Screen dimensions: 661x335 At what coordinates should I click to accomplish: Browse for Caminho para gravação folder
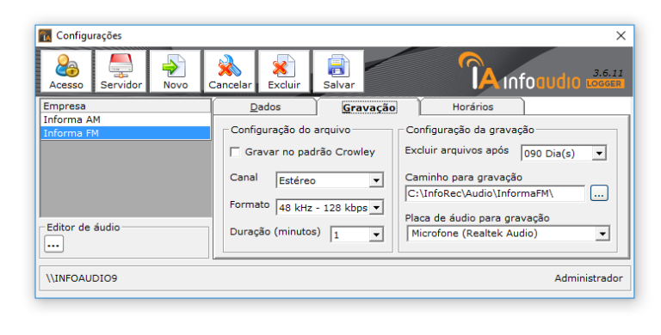click(599, 193)
